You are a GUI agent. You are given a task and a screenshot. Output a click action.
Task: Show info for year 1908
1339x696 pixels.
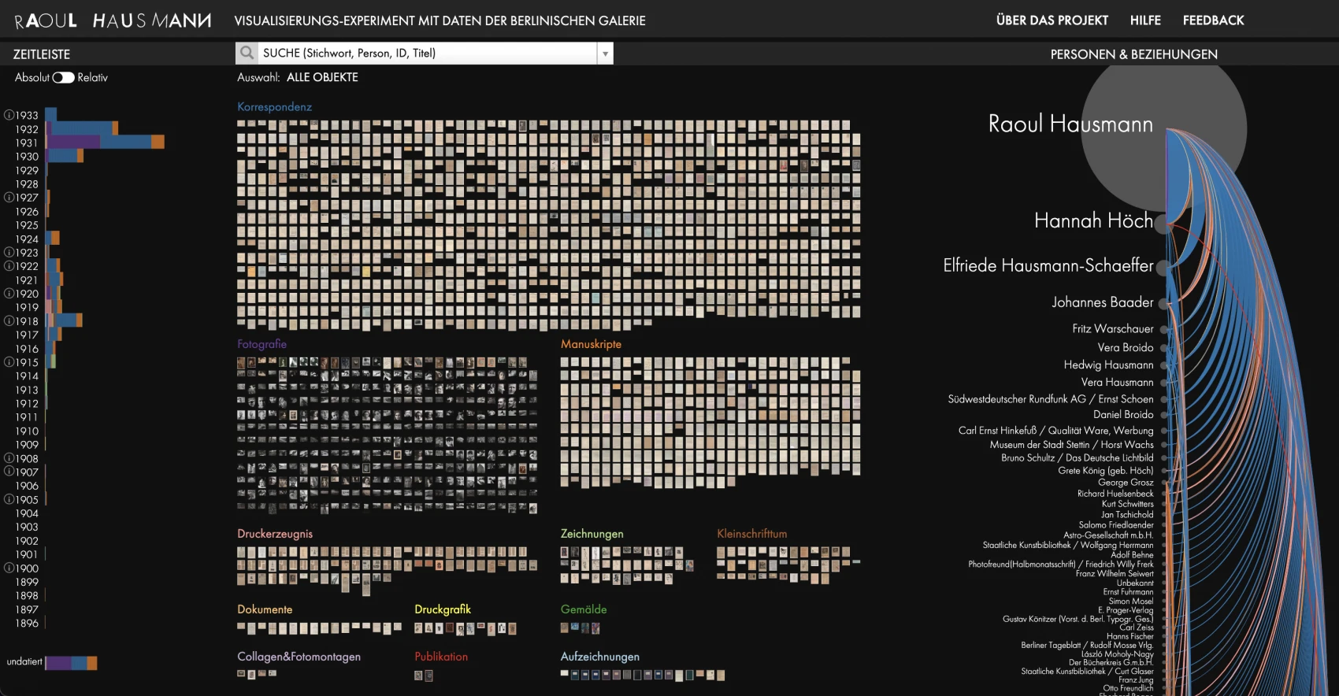tap(9, 458)
